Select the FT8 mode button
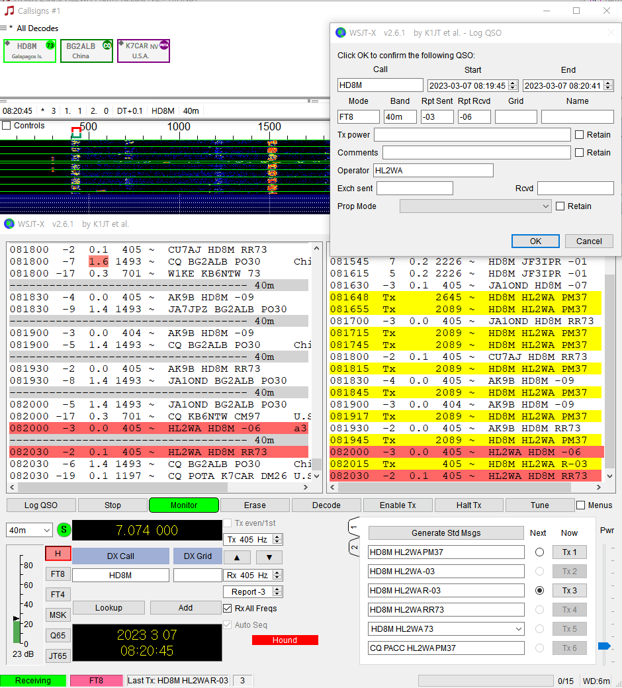Screen dimensions: 622x688 58,574
